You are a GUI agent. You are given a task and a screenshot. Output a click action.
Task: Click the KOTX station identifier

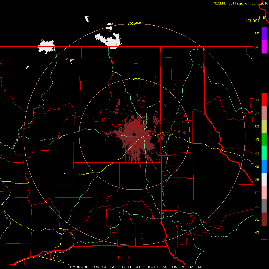pyautogui.click(x=154, y=267)
